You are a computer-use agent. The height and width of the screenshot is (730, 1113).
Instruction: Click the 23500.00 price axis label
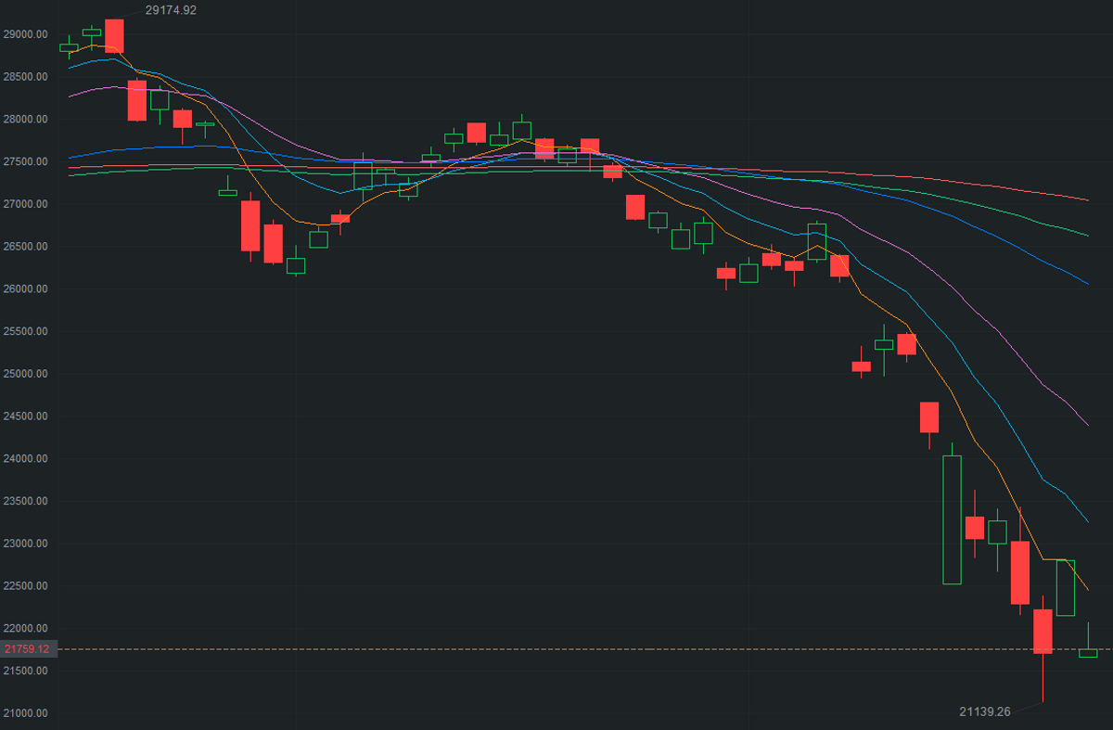[x=26, y=501]
